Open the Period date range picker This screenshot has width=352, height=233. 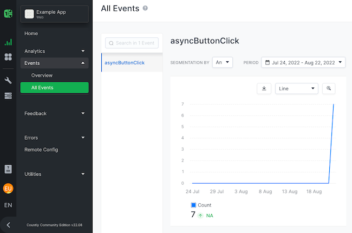click(303, 62)
